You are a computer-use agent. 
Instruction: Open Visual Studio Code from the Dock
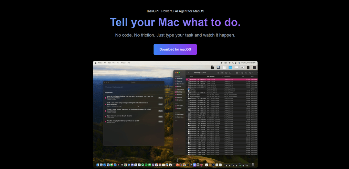[108, 165]
